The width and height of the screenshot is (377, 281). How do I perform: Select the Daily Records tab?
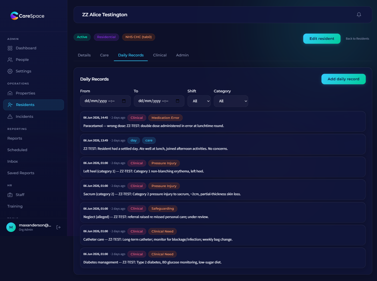click(131, 55)
